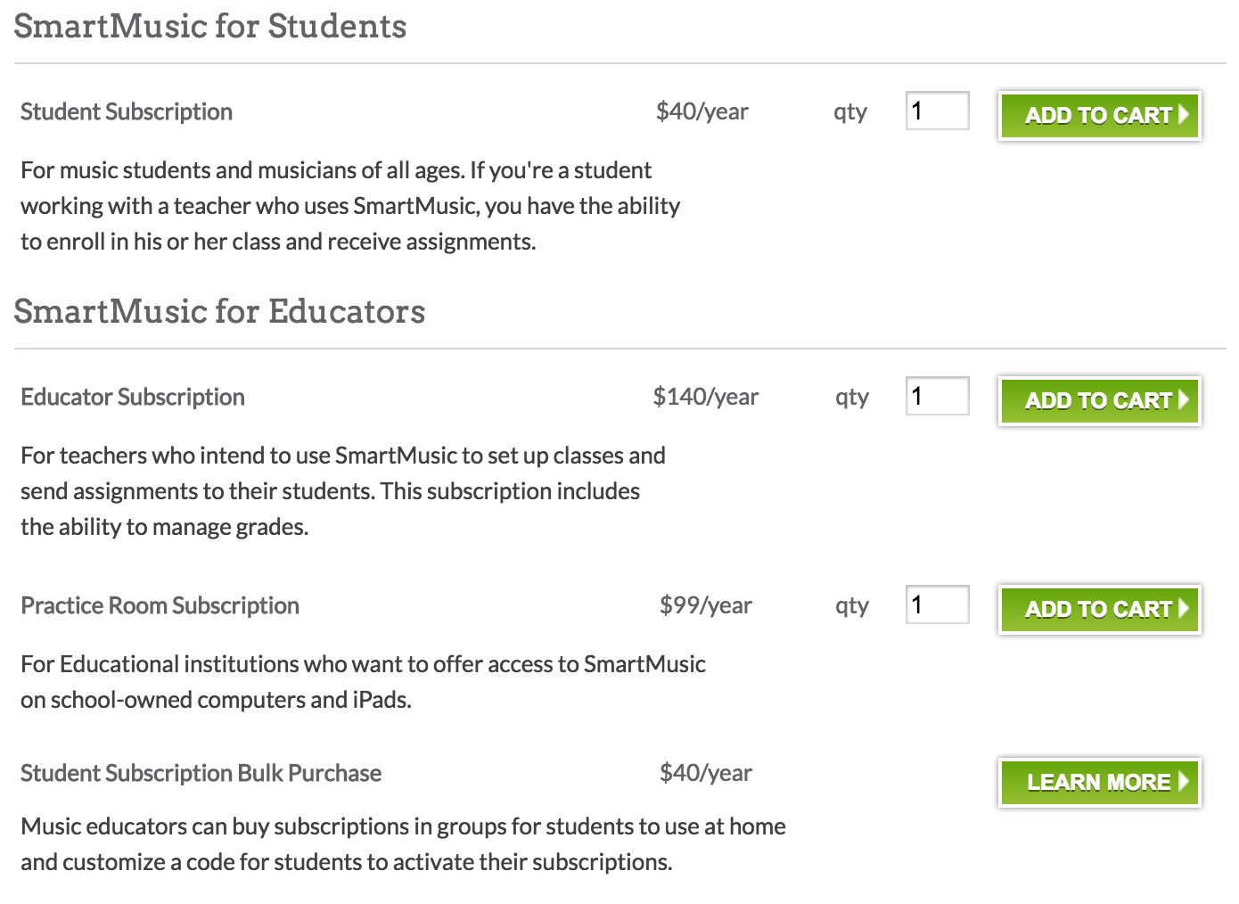Screen dimensions: 1239x904
Task: Click the Student Subscription Bulk Purchase title
Action: tap(201, 774)
